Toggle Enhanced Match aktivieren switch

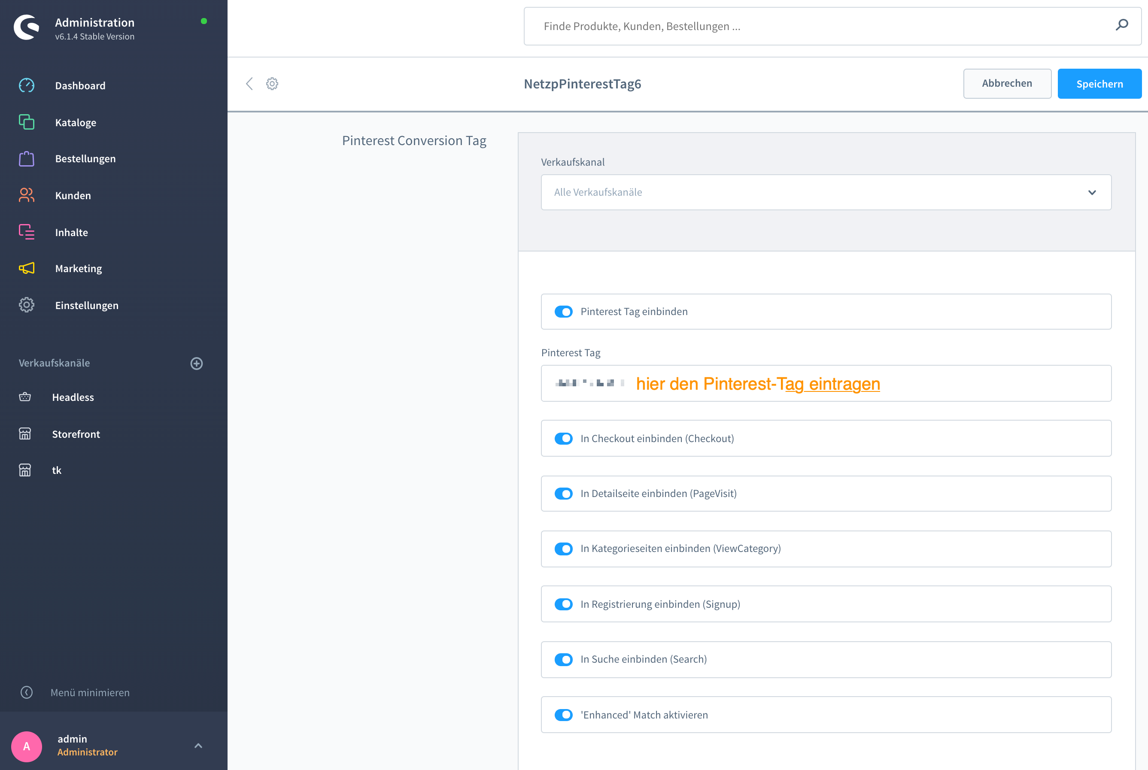(x=563, y=714)
